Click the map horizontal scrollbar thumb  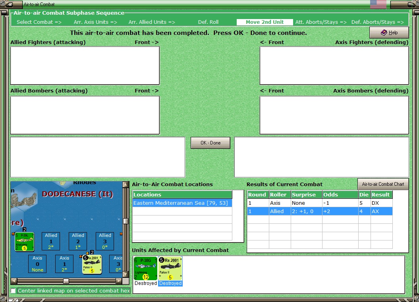point(66,281)
